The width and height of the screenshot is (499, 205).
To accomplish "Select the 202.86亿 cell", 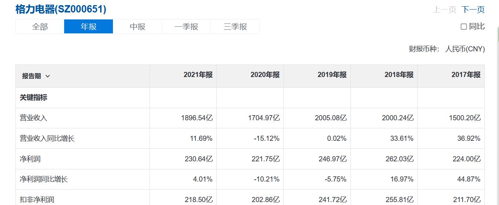I will (x=250, y=198).
